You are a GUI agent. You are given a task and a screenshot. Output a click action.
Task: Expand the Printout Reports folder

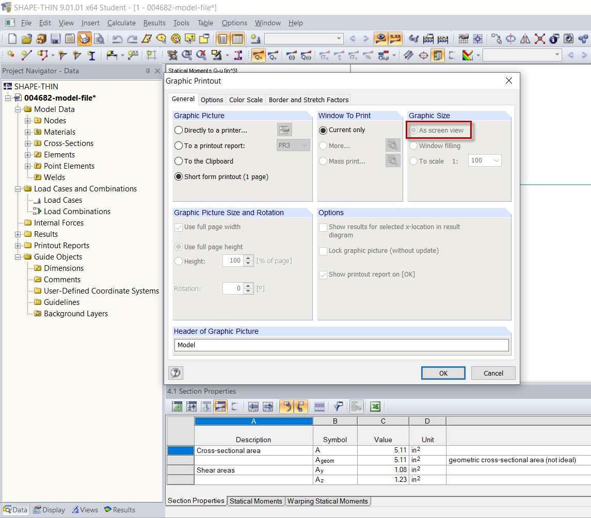click(18, 246)
